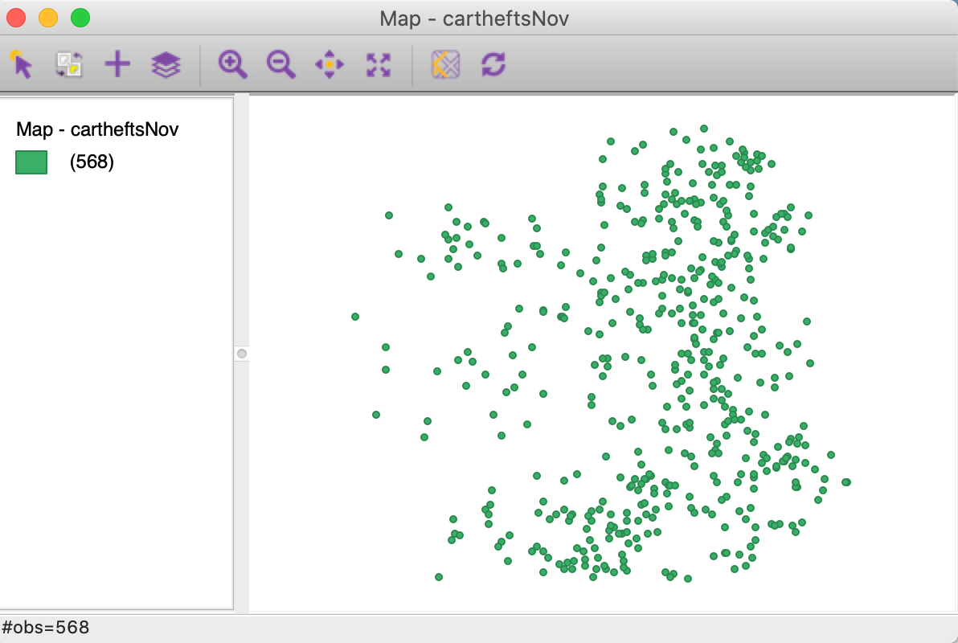Toggle the Base Map icon
Screen dimensions: 958x643
tap(445, 65)
